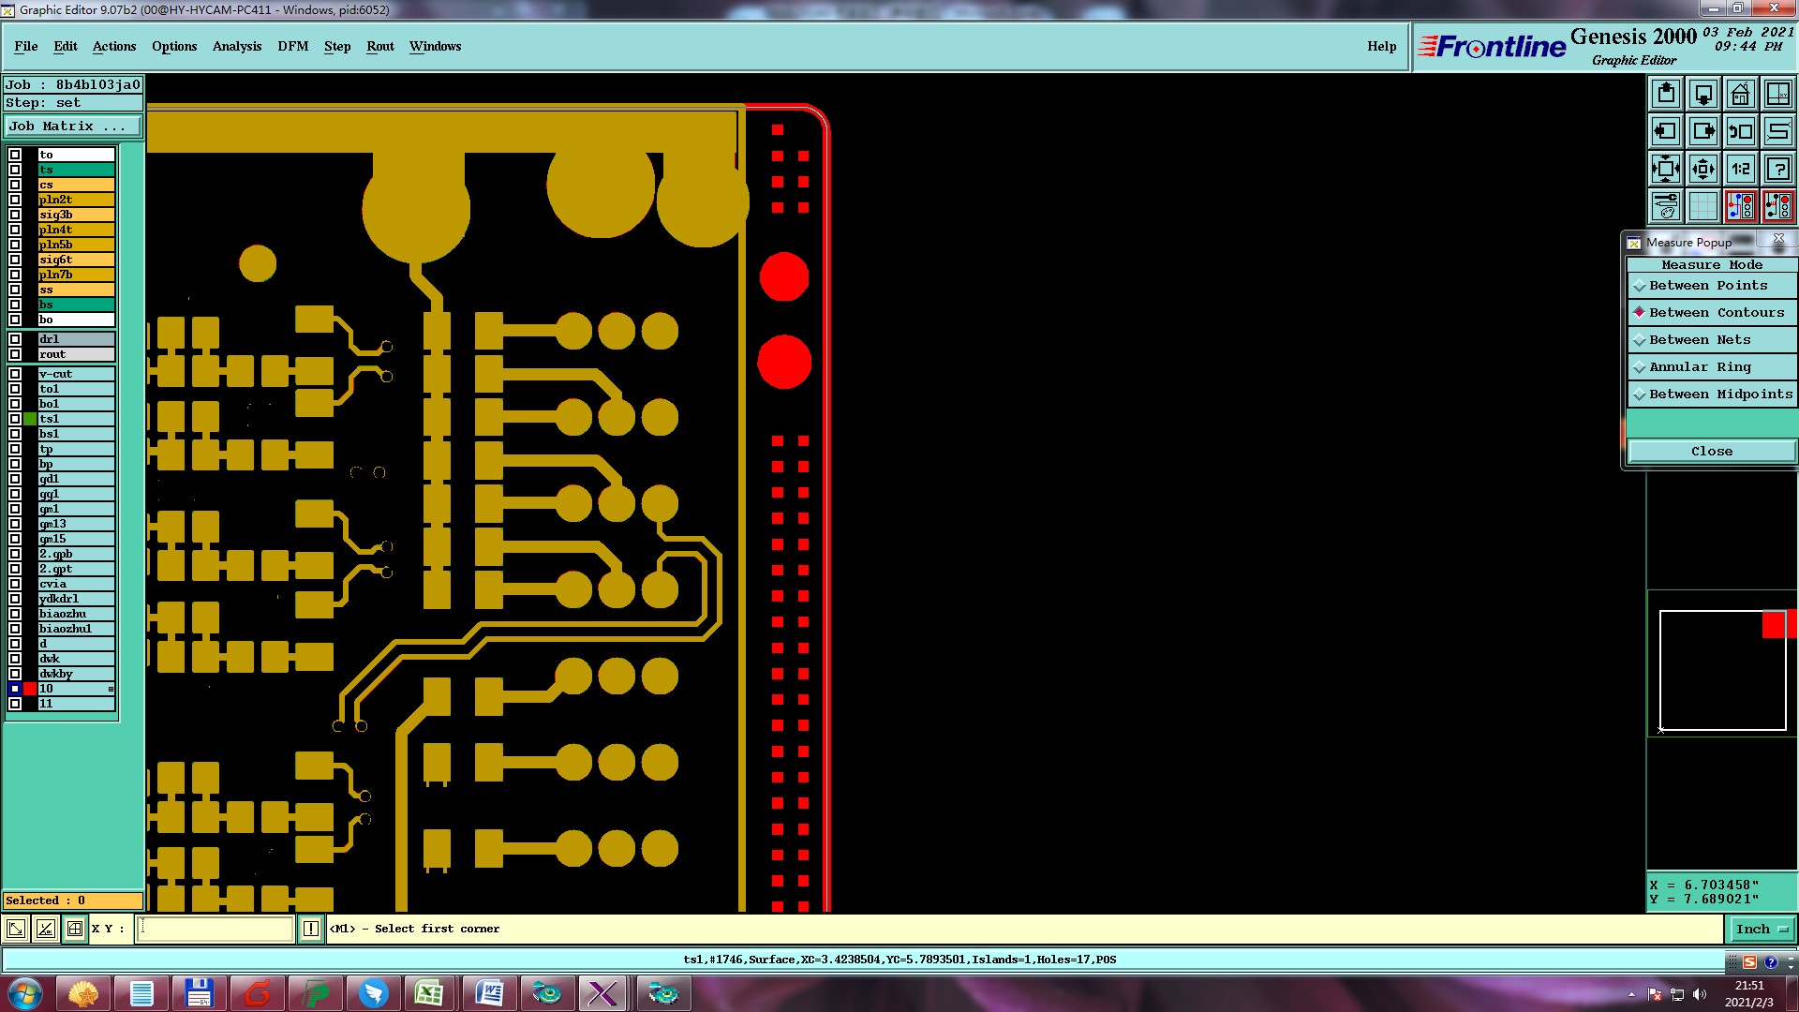Click the 1:2 zoom scale icon
Image resolution: width=1799 pixels, height=1012 pixels.
[x=1740, y=169]
